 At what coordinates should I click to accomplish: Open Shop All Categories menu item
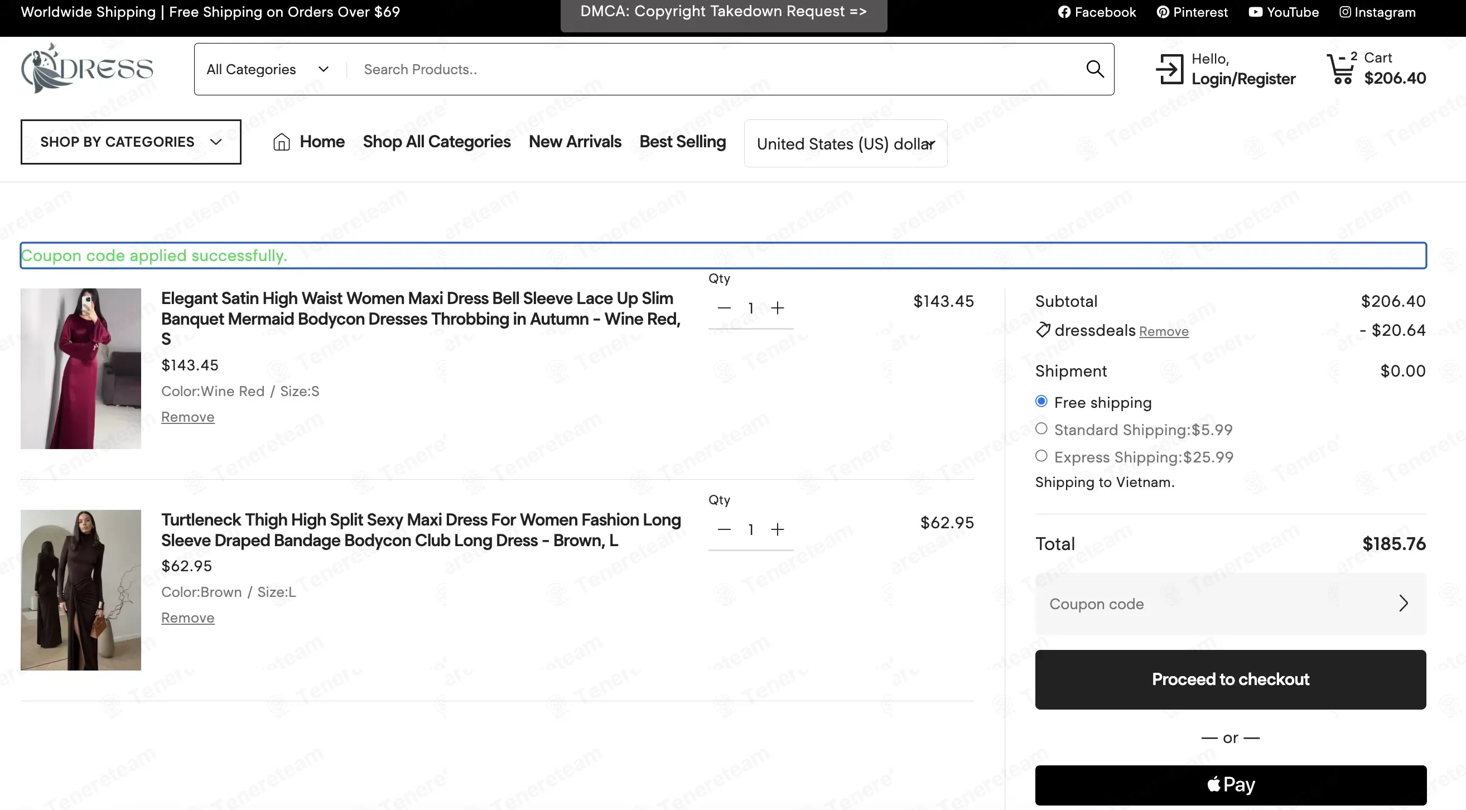(436, 142)
